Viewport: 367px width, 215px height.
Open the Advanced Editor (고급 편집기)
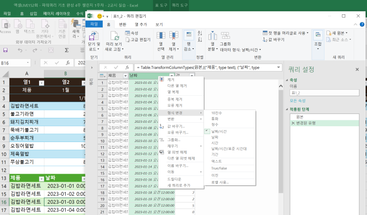point(138,39)
